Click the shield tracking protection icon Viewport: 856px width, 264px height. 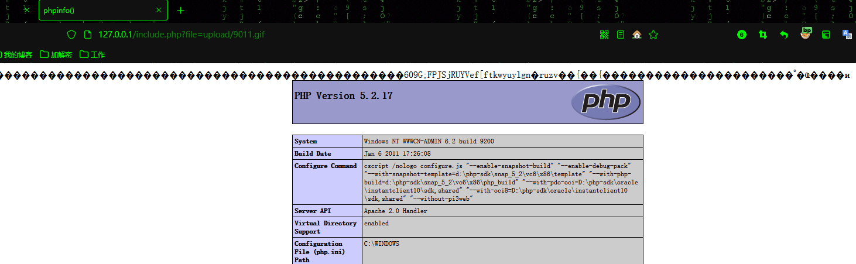(x=71, y=35)
